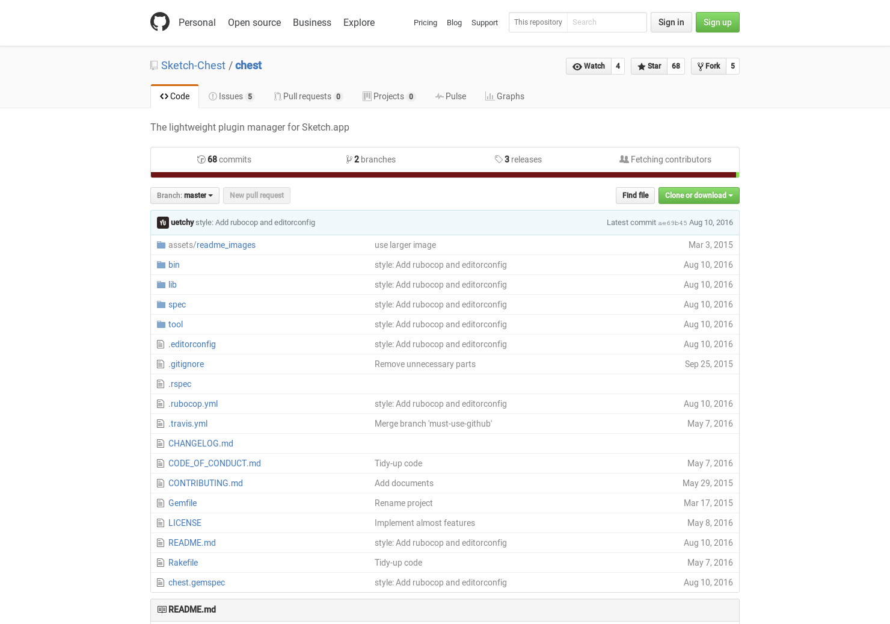Click the New pull request button
This screenshot has height=624, width=890.
point(257,196)
